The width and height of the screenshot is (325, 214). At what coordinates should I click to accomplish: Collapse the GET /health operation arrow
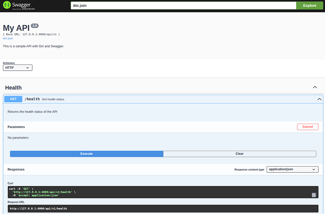click(x=319, y=99)
